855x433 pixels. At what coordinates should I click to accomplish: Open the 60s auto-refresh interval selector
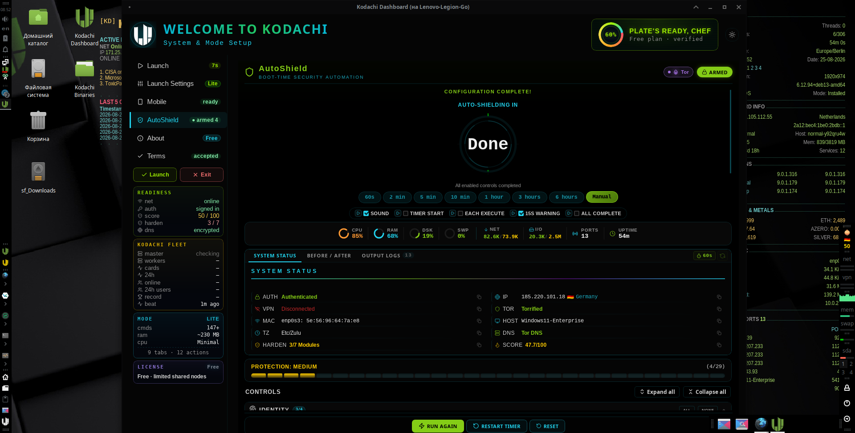click(704, 256)
